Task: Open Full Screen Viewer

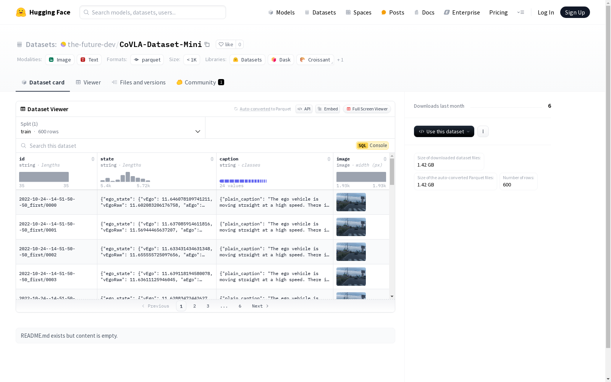Action: pyautogui.click(x=367, y=109)
